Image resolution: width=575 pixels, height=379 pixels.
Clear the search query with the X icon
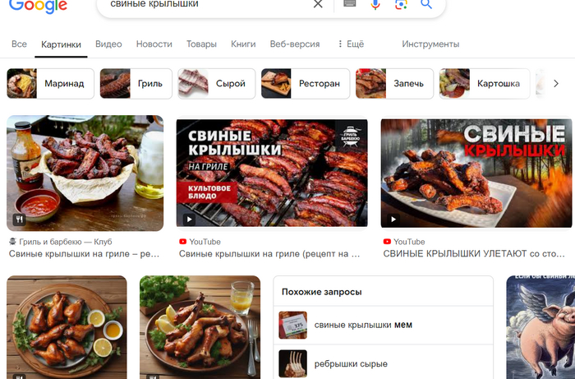coord(318,4)
